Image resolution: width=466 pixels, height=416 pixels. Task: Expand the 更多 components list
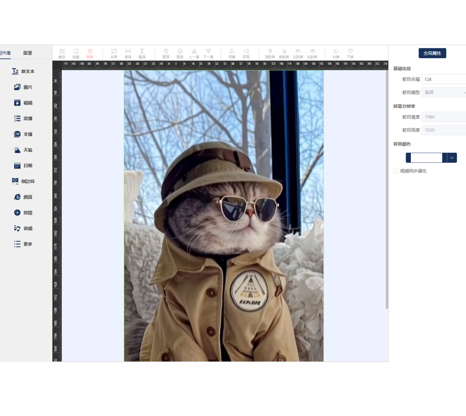click(x=23, y=244)
